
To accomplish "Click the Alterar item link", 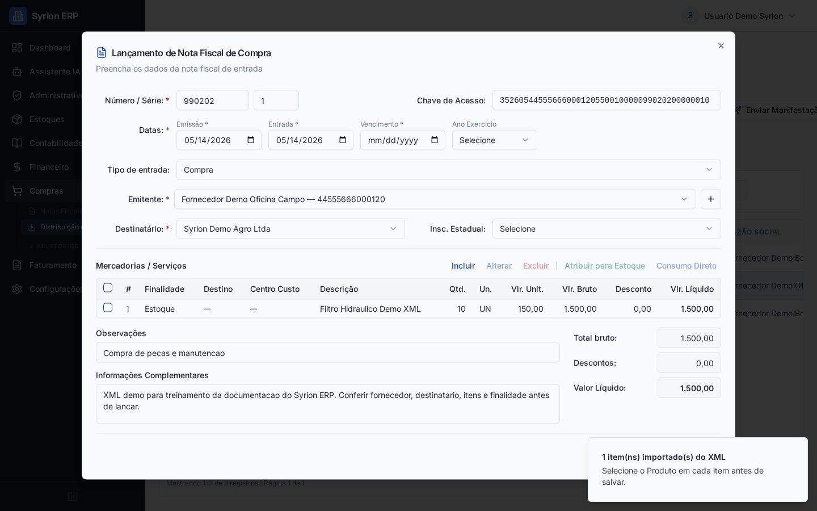I will click(x=499, y=266).
